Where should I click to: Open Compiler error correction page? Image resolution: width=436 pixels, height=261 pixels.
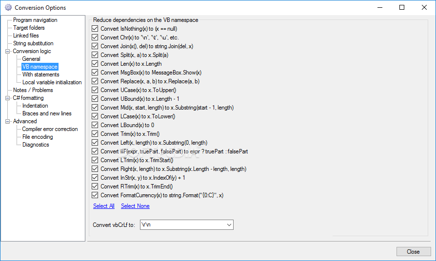[50, 129]
